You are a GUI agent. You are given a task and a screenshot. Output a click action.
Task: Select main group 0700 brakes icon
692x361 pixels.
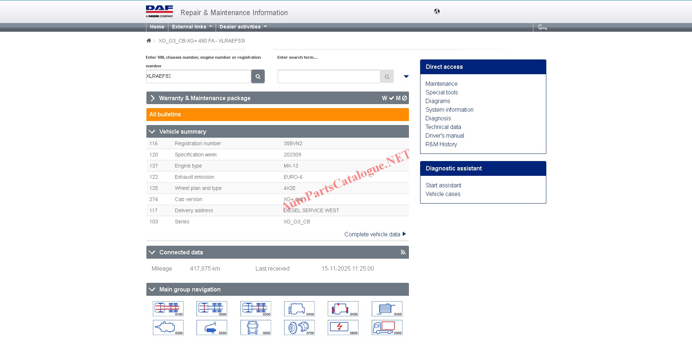coord(299,327)
